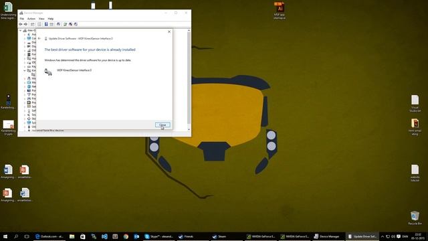Click the Scan for hardware changes monitor icon
Image resolution: width=428 pixels, height=241 pixels.
pyautogui.click(x=58, y=24)
